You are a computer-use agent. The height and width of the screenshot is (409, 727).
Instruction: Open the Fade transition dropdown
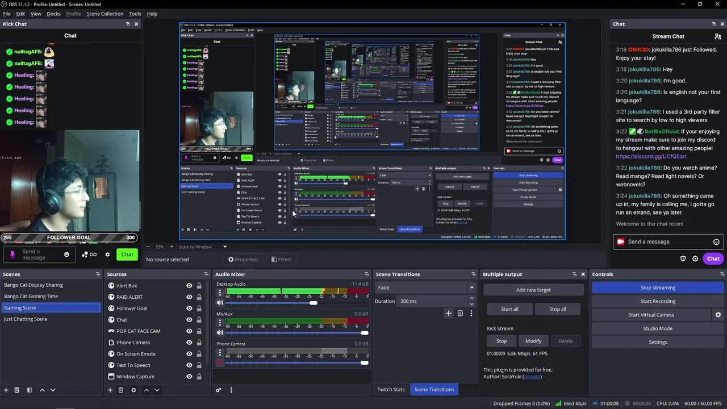tap(425, 287)
